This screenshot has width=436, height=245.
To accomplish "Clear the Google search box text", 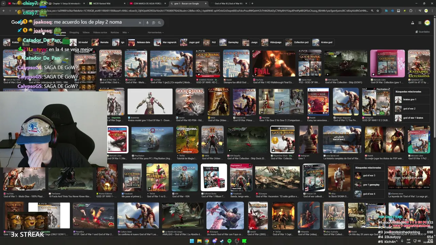I will 140,23.
